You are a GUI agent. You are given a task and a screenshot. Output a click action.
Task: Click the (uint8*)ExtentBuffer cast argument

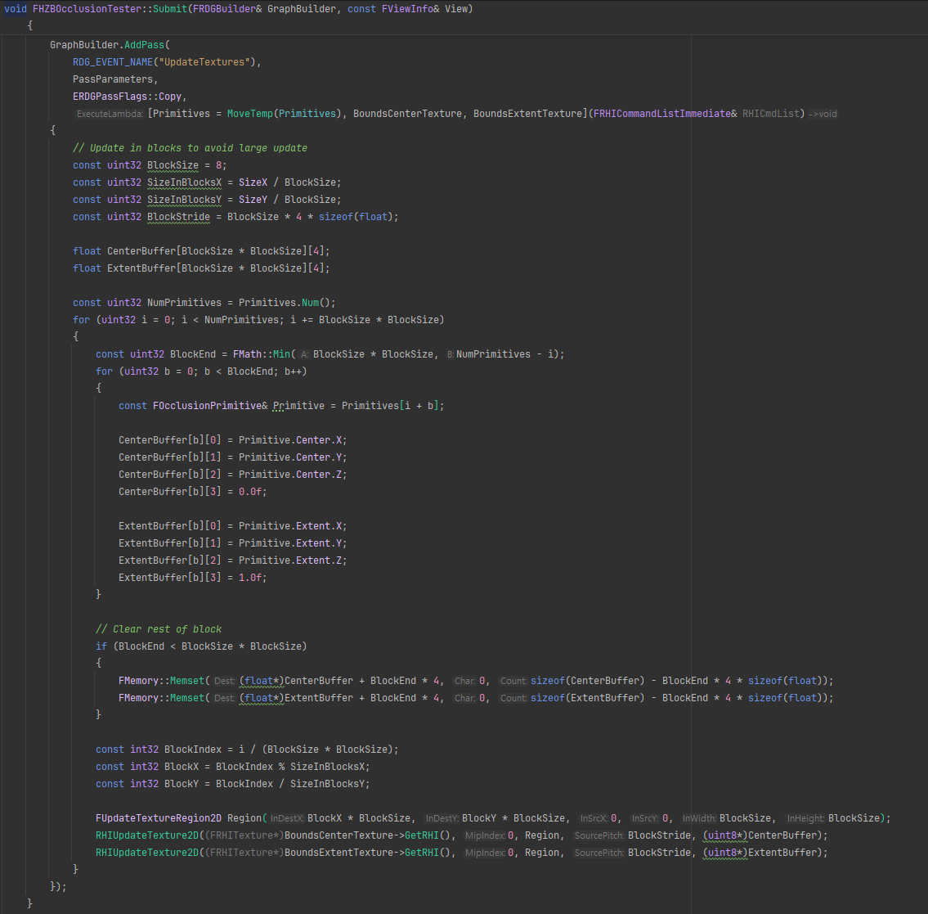click(x=760, y=853)
